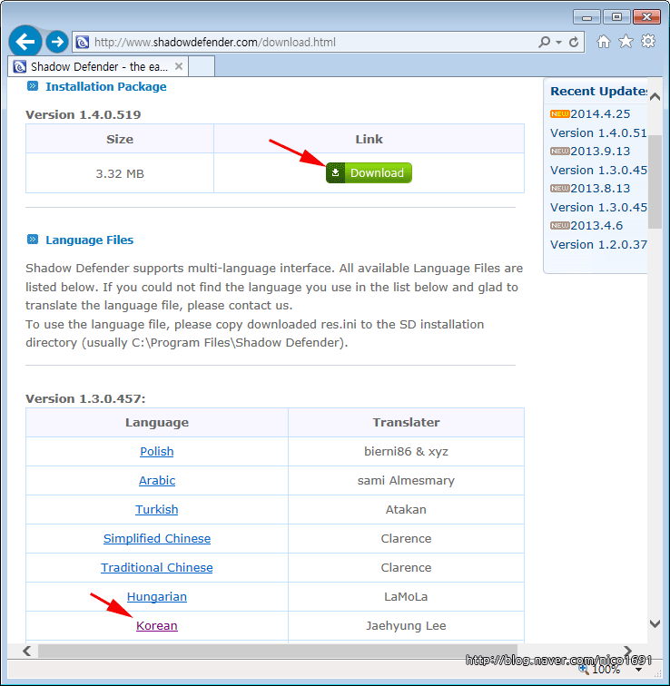Click the Translater column header

pyautogui.click(x=406, y=422)
